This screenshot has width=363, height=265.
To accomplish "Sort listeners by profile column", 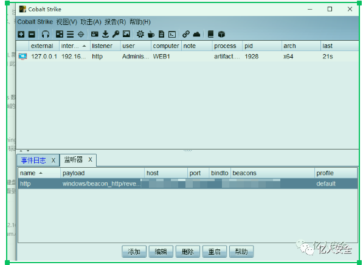I will tap(336, 173).
